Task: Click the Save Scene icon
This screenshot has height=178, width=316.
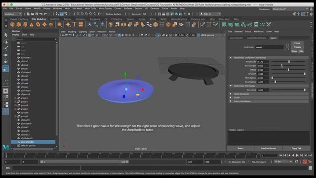Action: click(37, 14)
